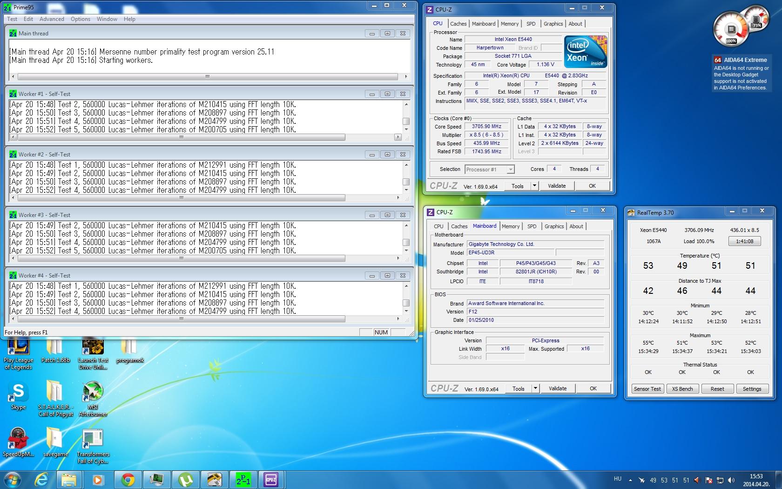The image size is (782, 489).
Task: Open Google Chrome from the taskbar
Action: click(x=128, y=480)
